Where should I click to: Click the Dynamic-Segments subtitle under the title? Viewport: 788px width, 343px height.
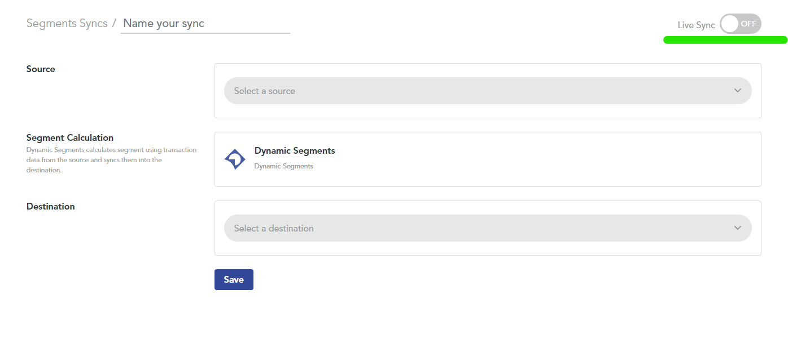(283, 166)
